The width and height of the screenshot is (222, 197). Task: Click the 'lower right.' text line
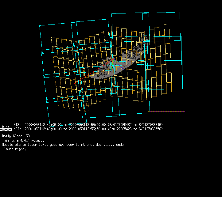(15, 149)
